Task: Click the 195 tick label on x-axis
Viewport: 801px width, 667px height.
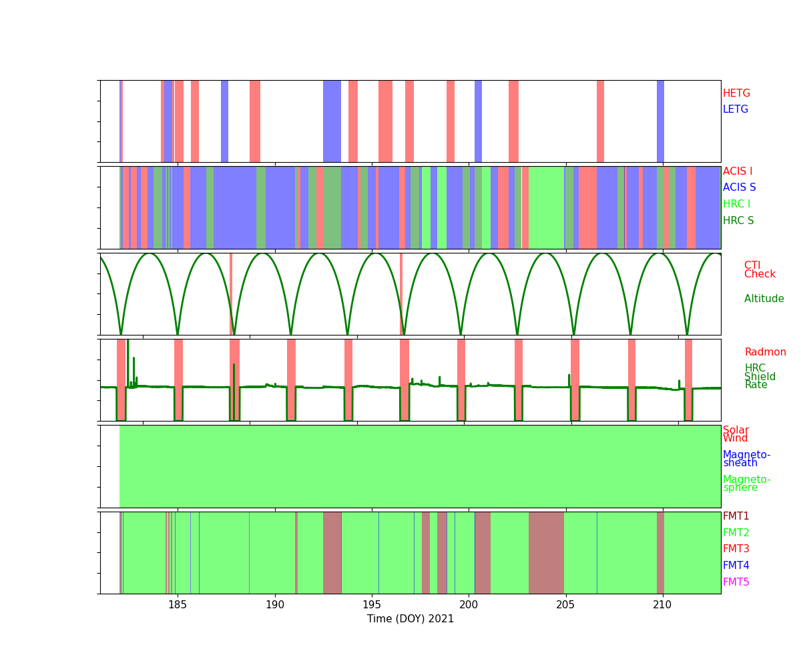Action: coord(372,605)
